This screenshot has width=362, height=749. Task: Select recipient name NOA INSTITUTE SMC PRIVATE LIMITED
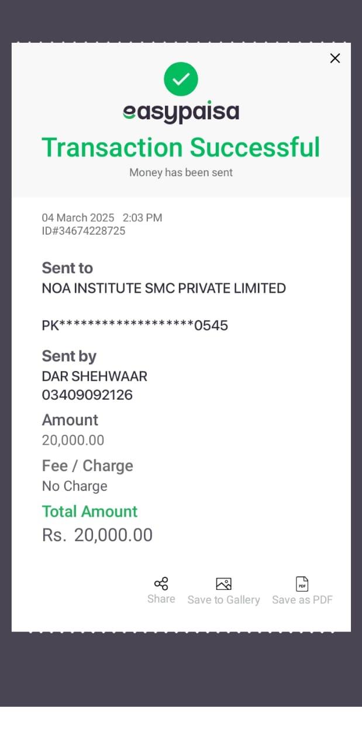pos(164,288)
